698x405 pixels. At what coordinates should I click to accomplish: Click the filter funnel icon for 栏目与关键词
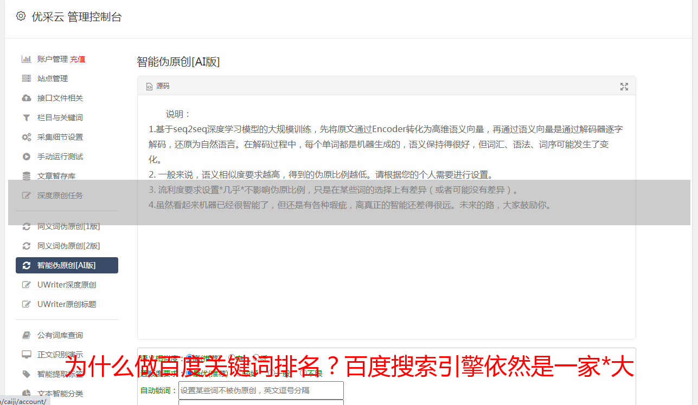(x=26, y=117)
